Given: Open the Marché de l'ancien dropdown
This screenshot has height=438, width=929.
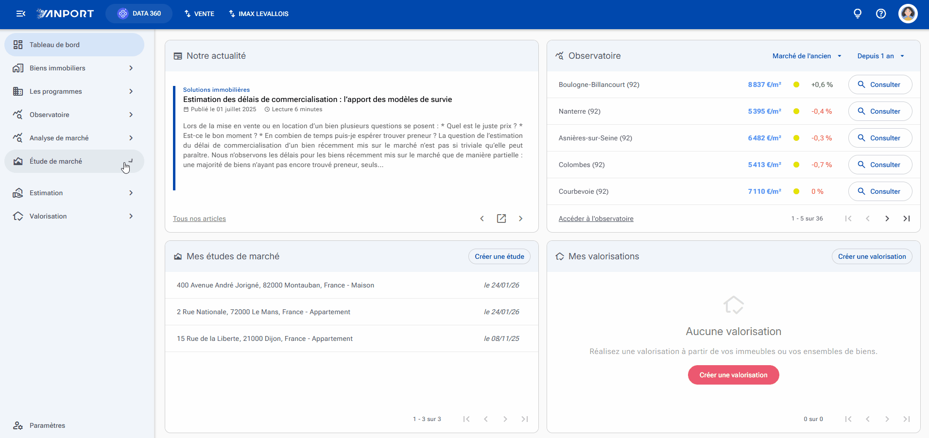Looking at the screenshot, I should (x=807, y=56).
